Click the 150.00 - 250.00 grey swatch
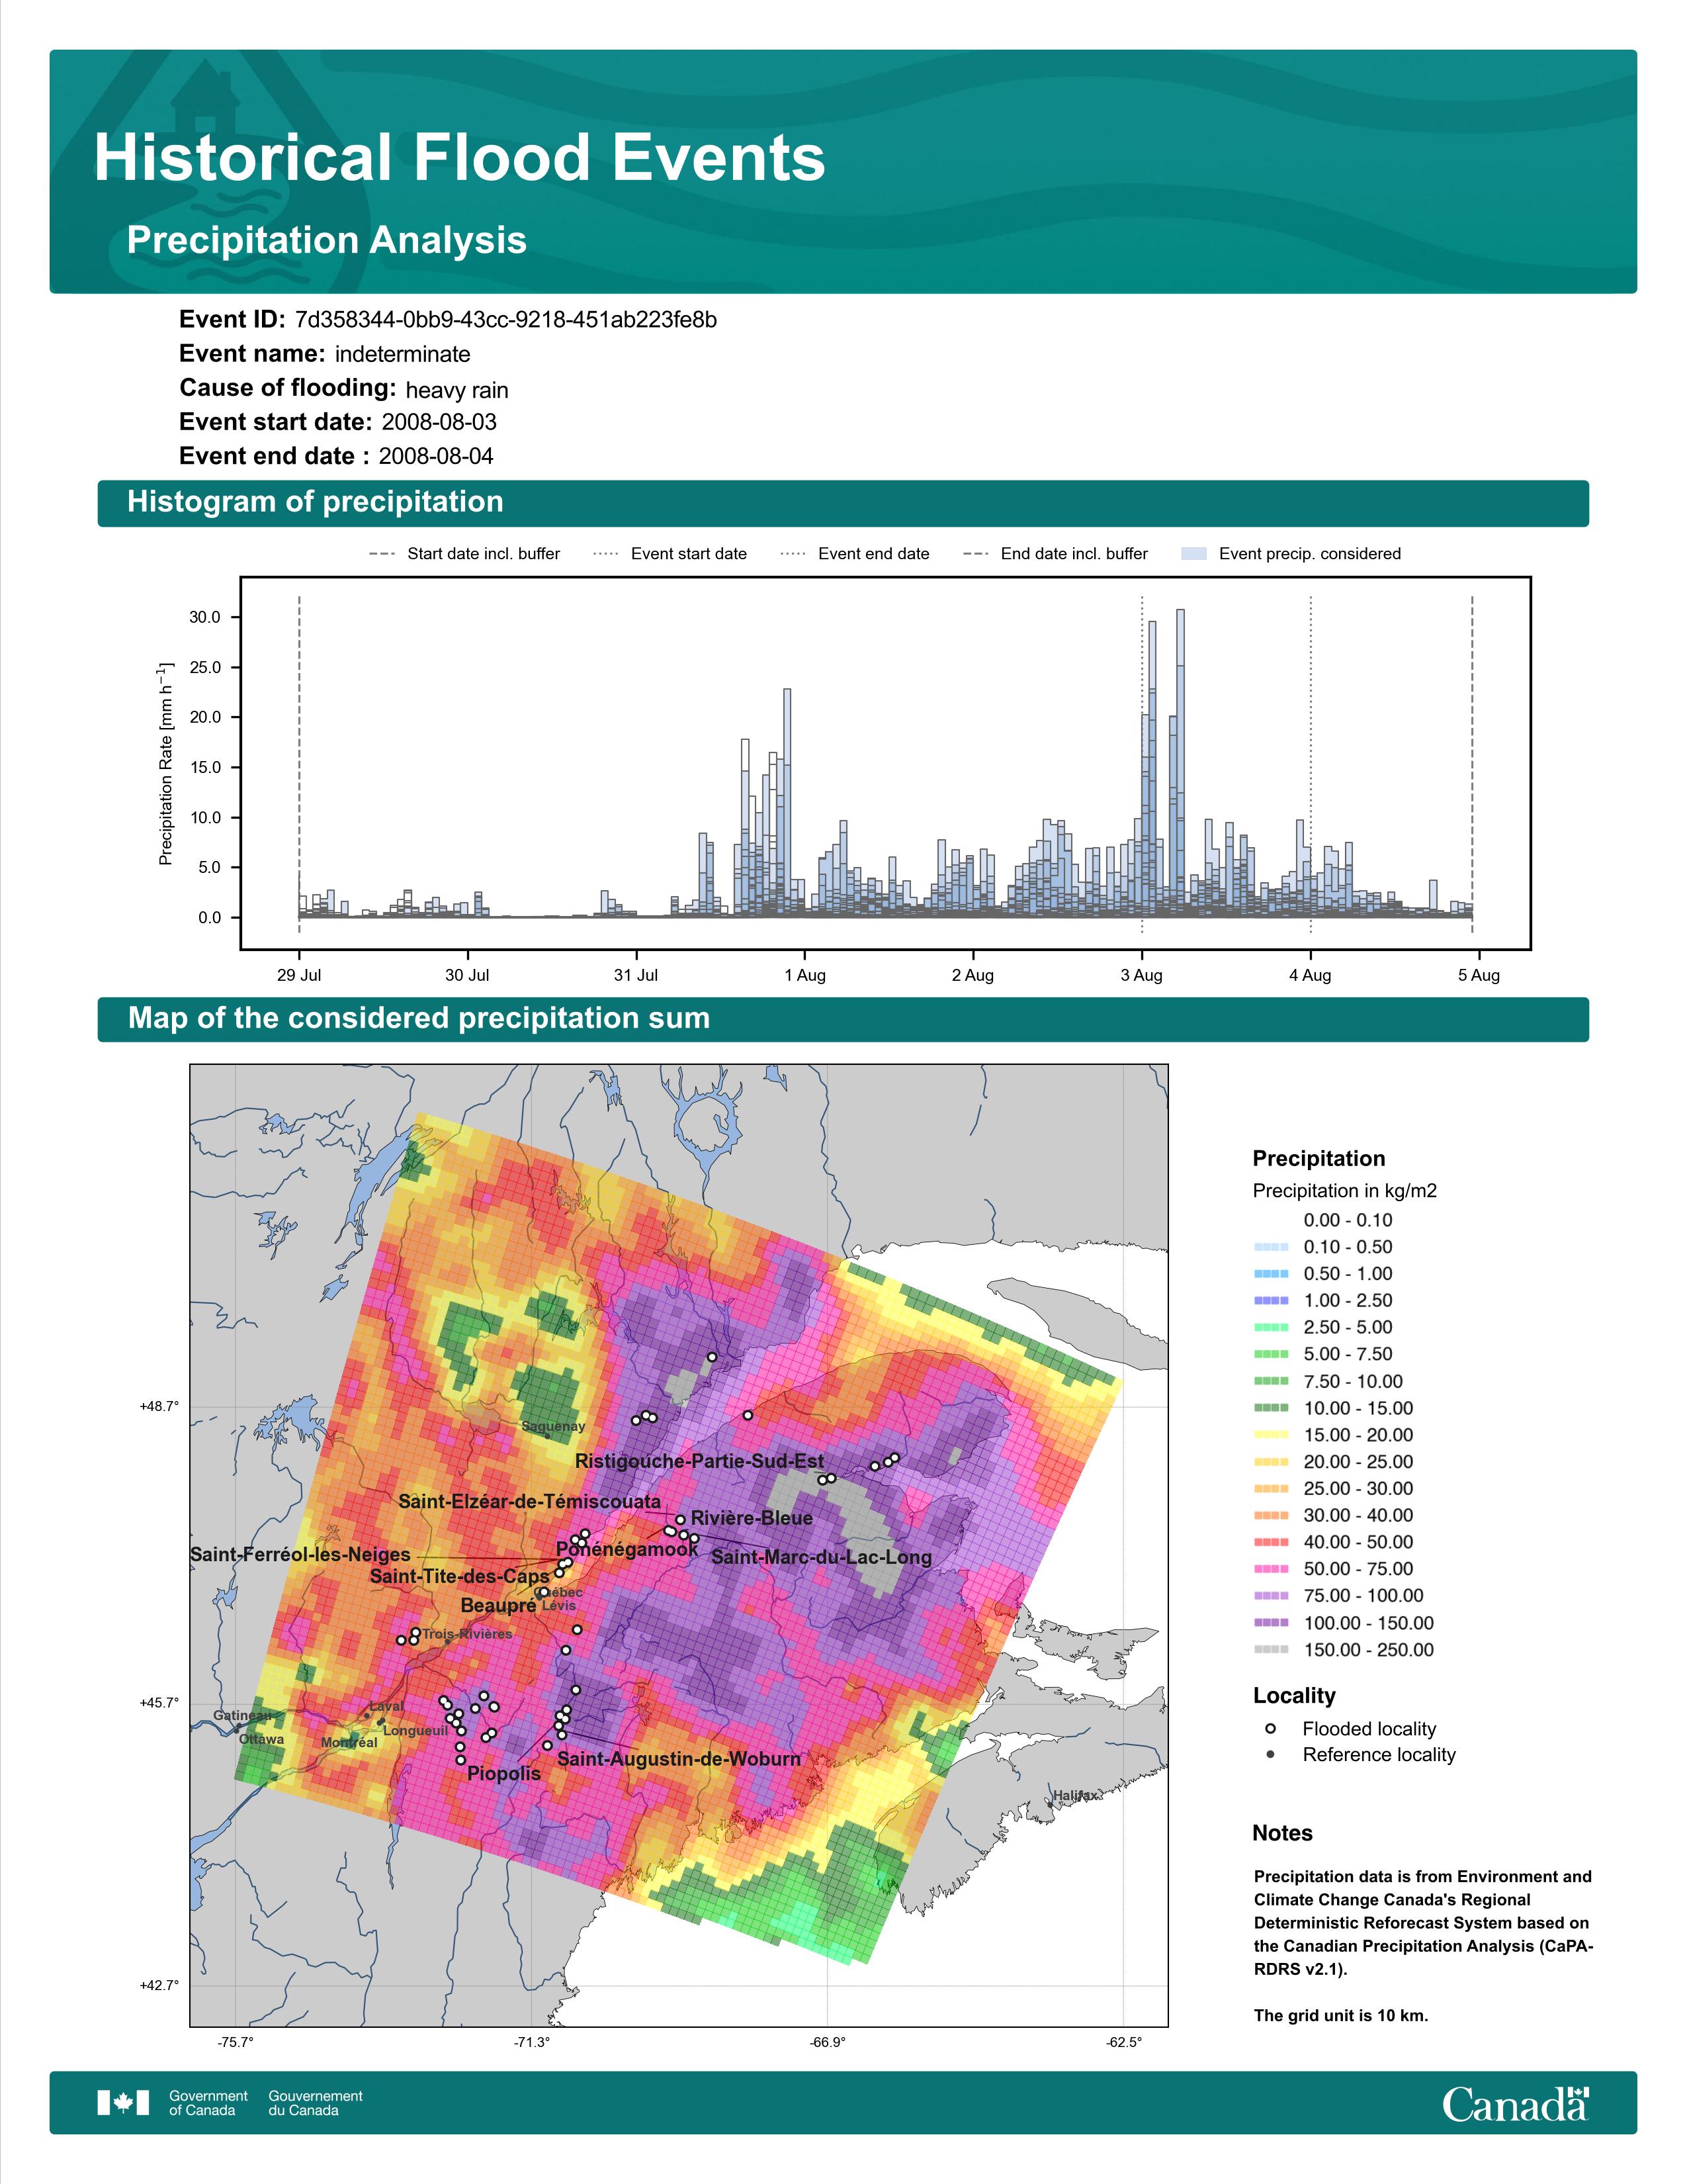 point(1270,1650)
